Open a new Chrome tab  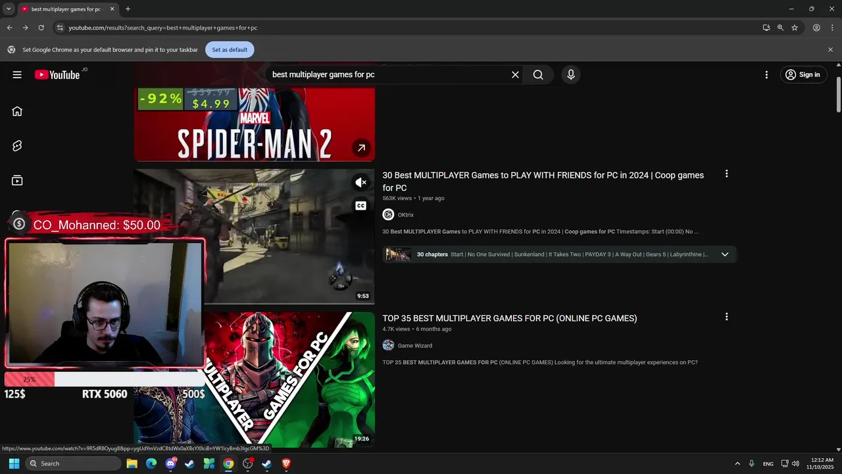click(128, 9)
